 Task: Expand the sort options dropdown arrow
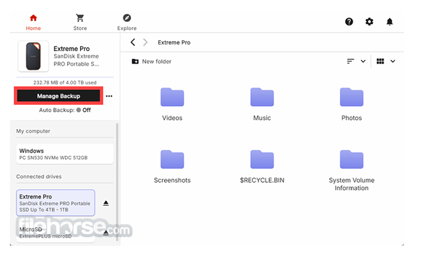pyautogui.click(x=363, y=61)
